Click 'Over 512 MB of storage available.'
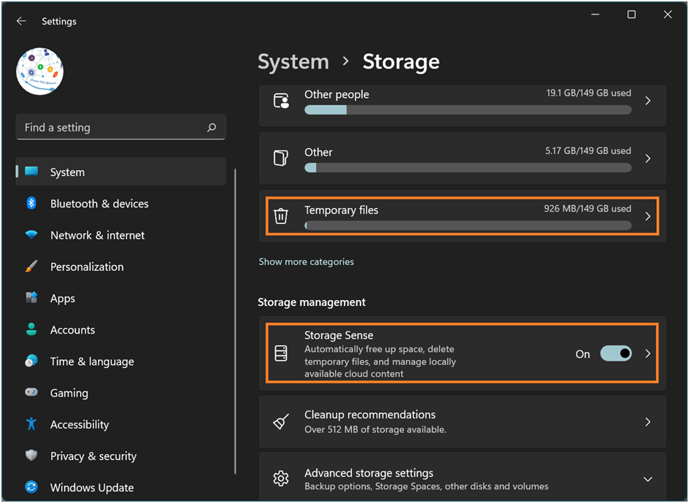 (375, 429)
